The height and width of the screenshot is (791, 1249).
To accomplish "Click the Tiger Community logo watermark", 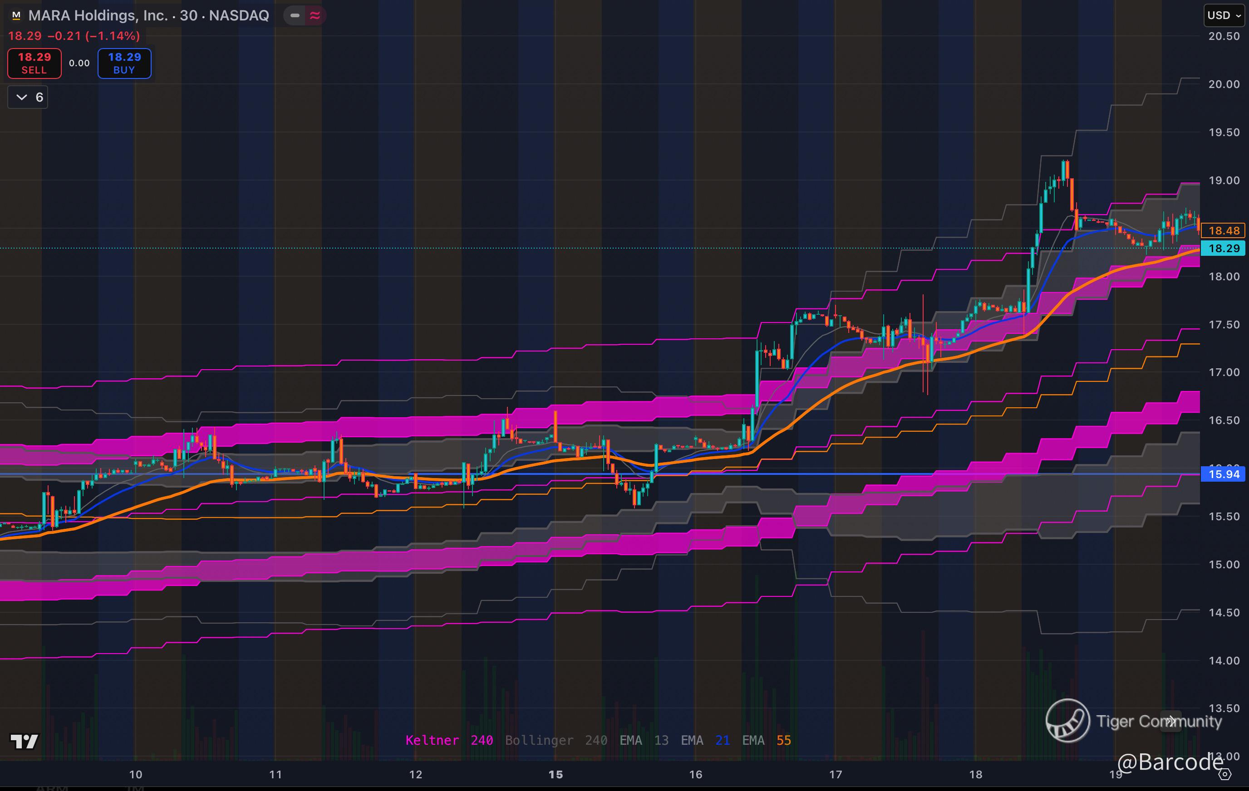I will point(1067,721).
